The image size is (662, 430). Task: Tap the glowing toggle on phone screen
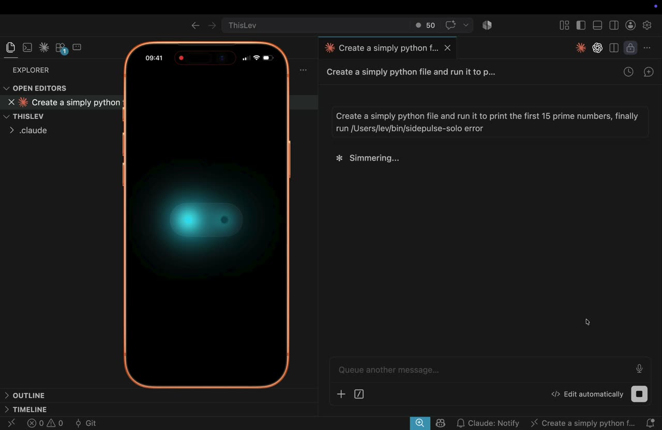coord(206,220)
